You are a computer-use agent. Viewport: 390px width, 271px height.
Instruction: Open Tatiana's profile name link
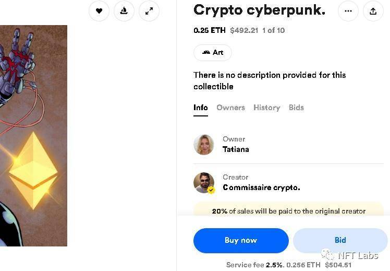(x=236, y=149)
